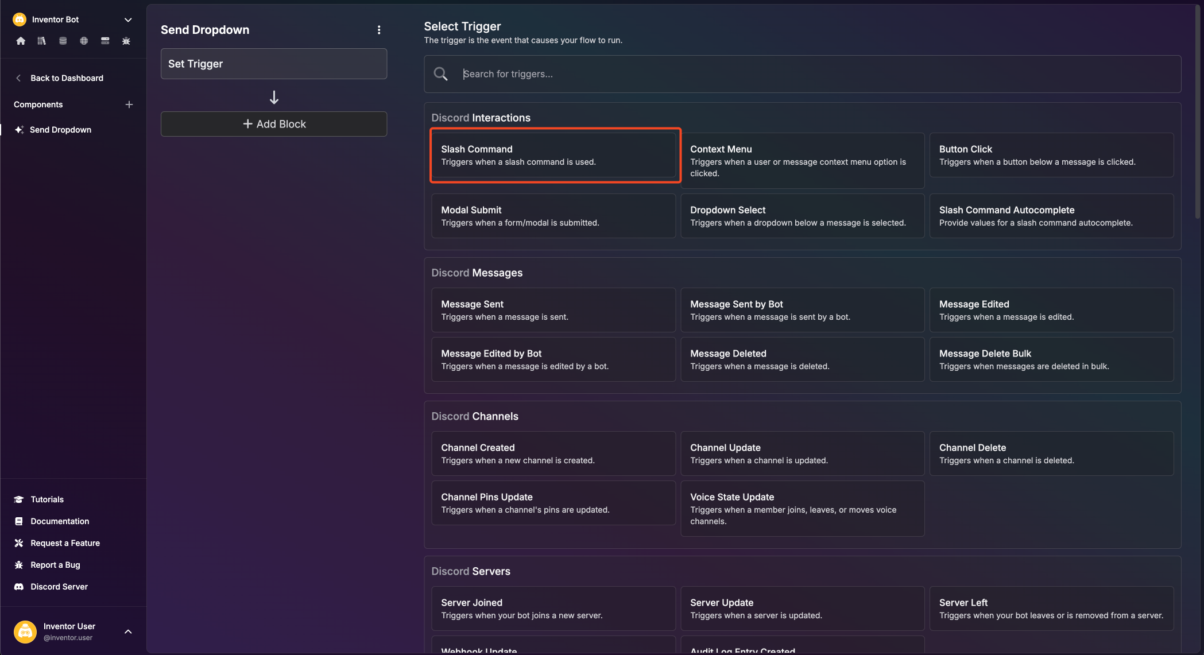Select the Message Edited trigger
Screen dimensions: 1204x655
point(1052,310)
